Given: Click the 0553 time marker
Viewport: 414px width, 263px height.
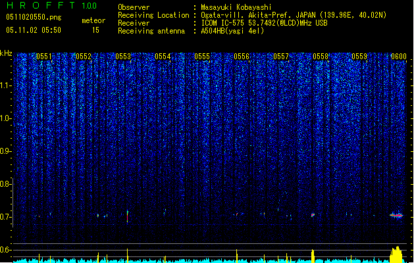Looking at the screenshot, I should pos(123,57).
